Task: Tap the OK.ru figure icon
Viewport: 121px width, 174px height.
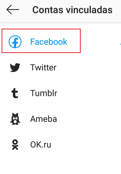Action: click(x=15, y=145)
